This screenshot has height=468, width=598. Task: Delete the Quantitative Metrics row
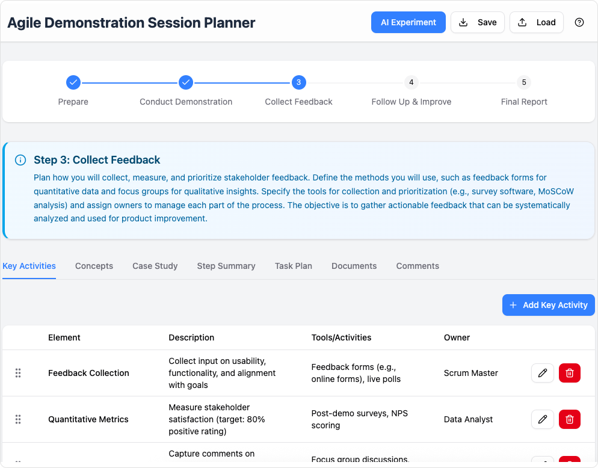click(x=569, y=419)
